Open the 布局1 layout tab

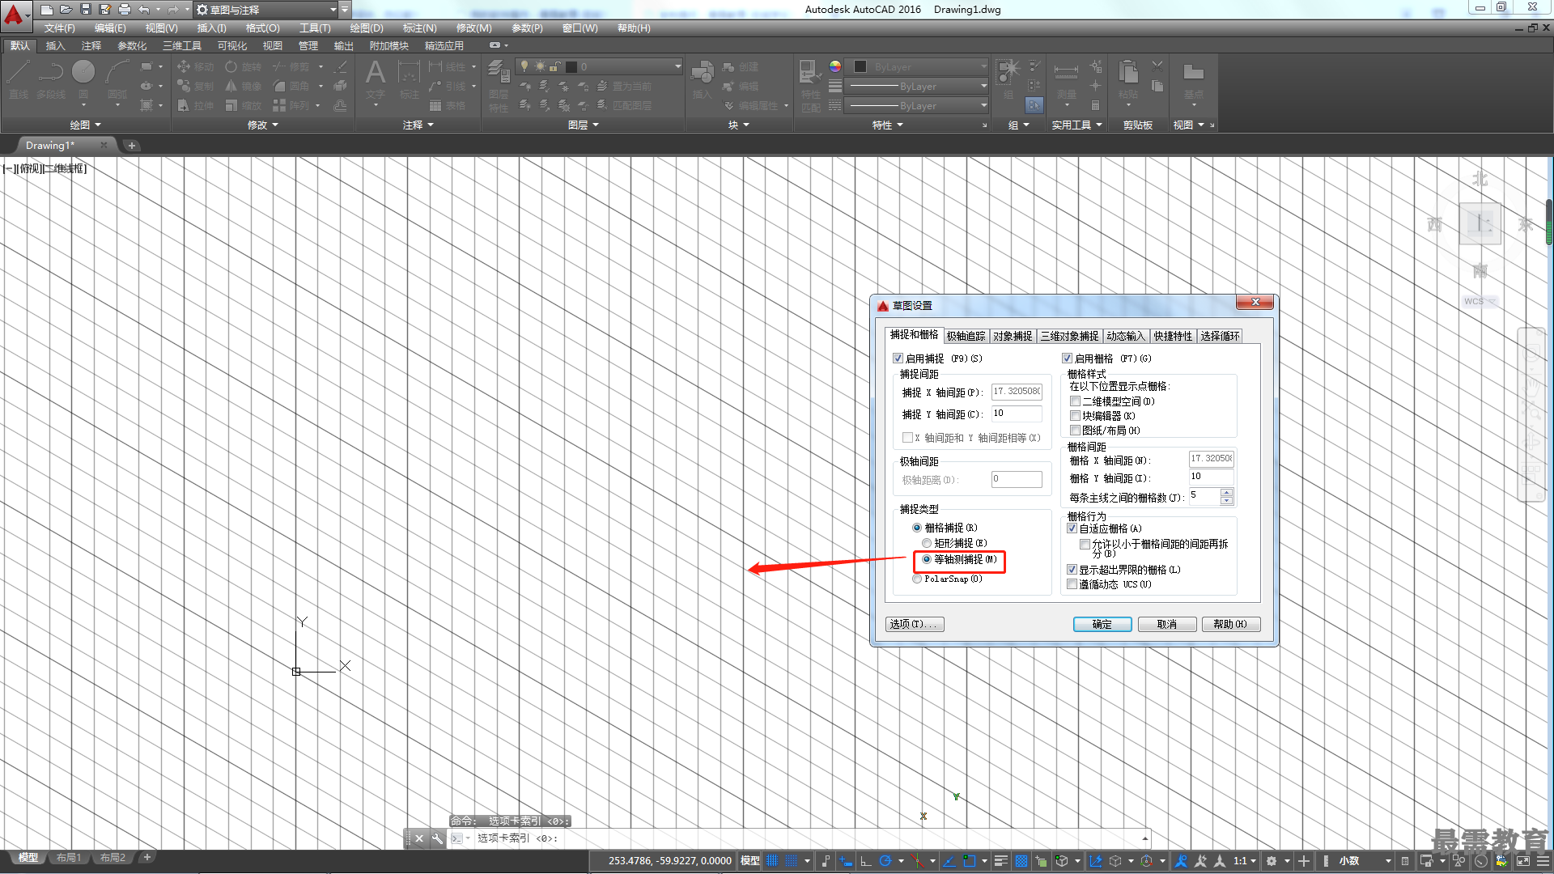[69, 858]
